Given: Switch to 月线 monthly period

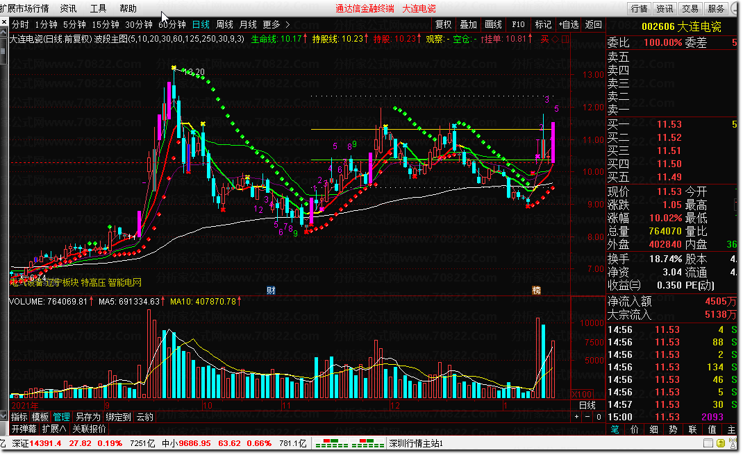Looking at the screenshot, I should pyautogui.click(x=248, y=24).
